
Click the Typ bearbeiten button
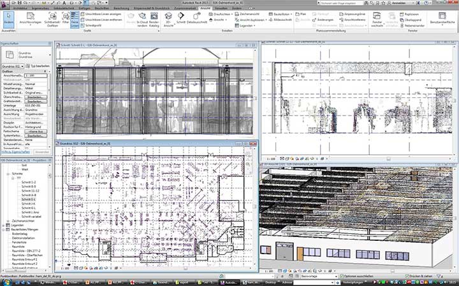pyautogui.click(x=36, y=65)
